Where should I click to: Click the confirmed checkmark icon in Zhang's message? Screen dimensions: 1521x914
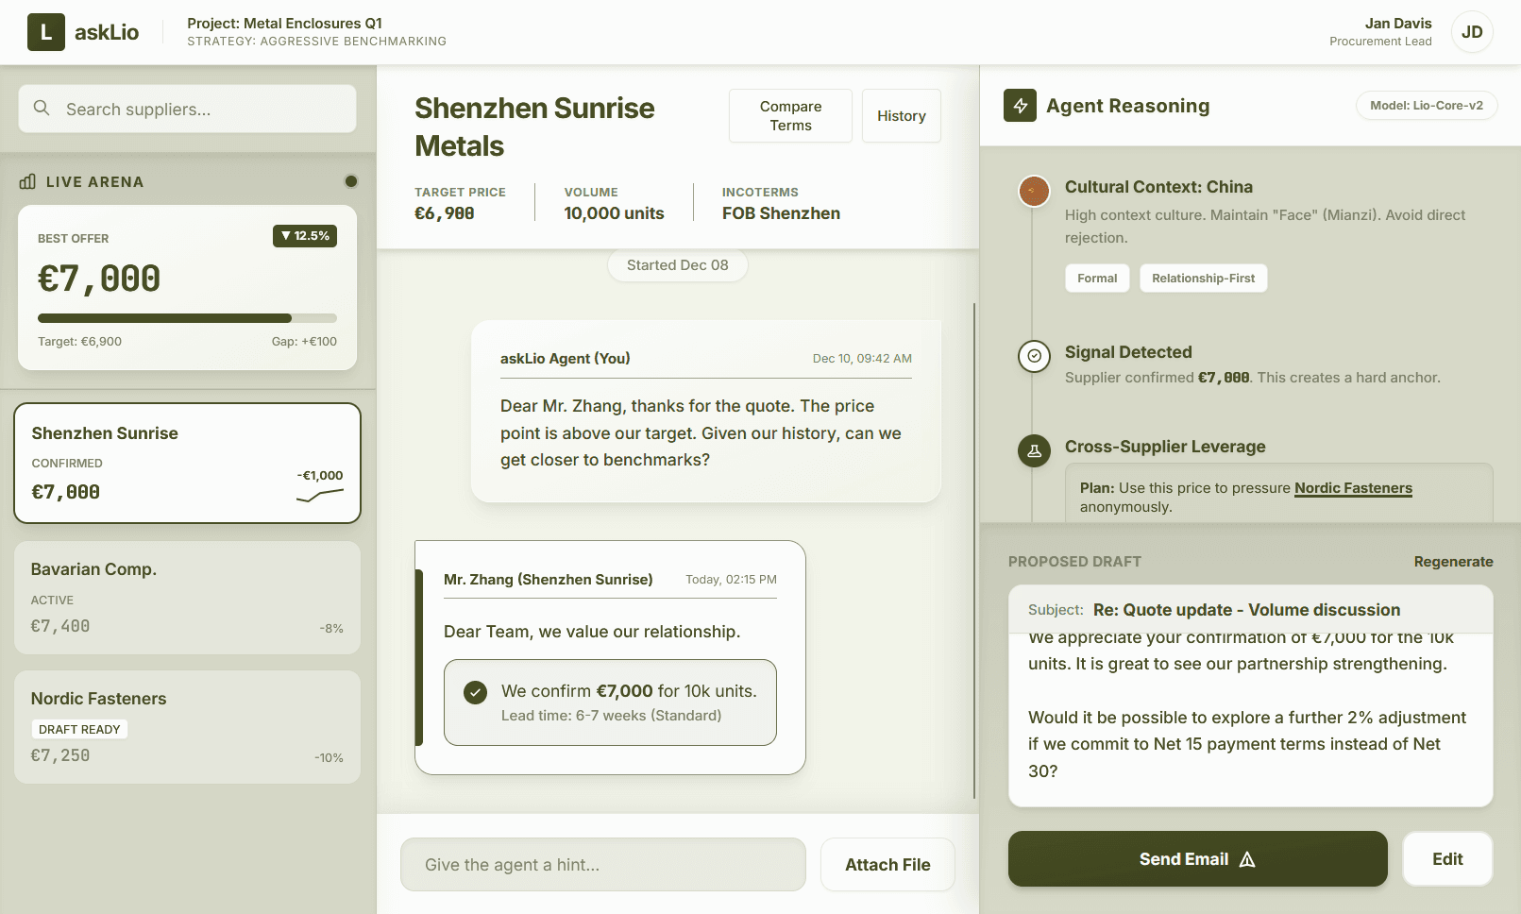click(x=476, y=692)
